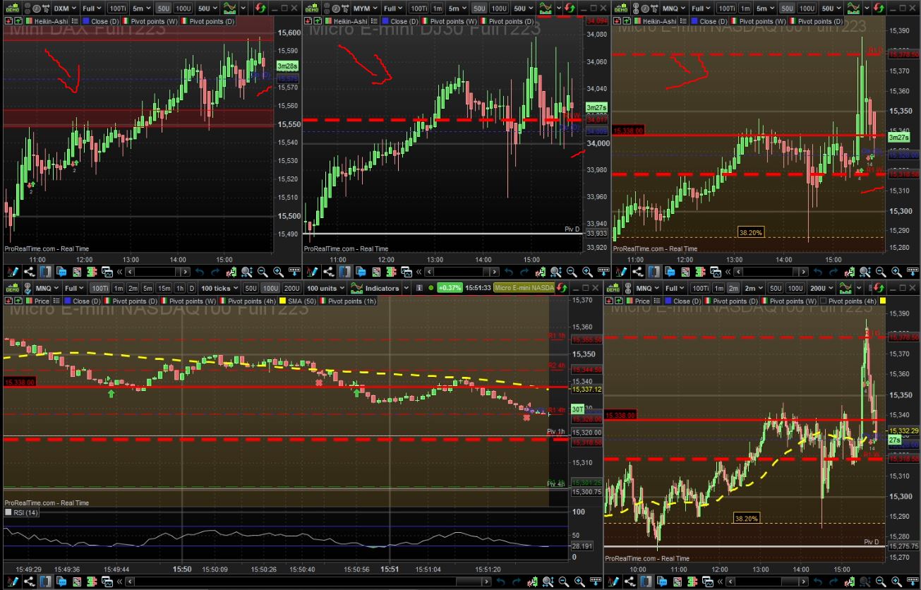The width and height of the screenshot is (921, 590).
Task: Expand the 2m timeframe dropdown in bottom-right window
Action: click(x=753, y=288)
